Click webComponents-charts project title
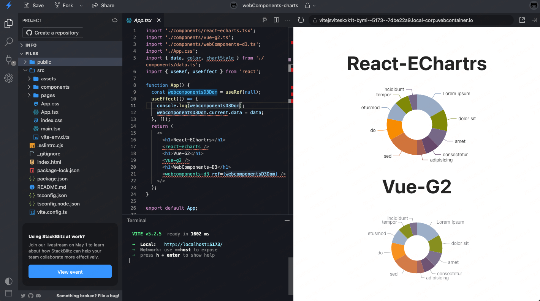This screenshot has height=301, width=540. coord(270,5)
